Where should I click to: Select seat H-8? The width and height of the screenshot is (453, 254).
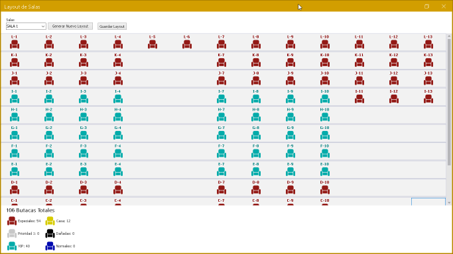point(256,117)
